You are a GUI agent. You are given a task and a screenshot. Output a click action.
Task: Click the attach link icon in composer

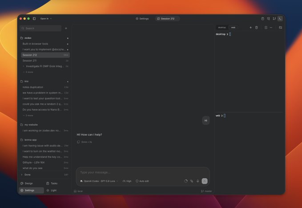tap(192, 181)
